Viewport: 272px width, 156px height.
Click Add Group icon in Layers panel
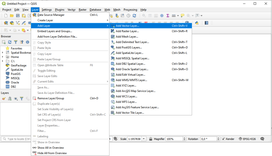coord(10,99)
